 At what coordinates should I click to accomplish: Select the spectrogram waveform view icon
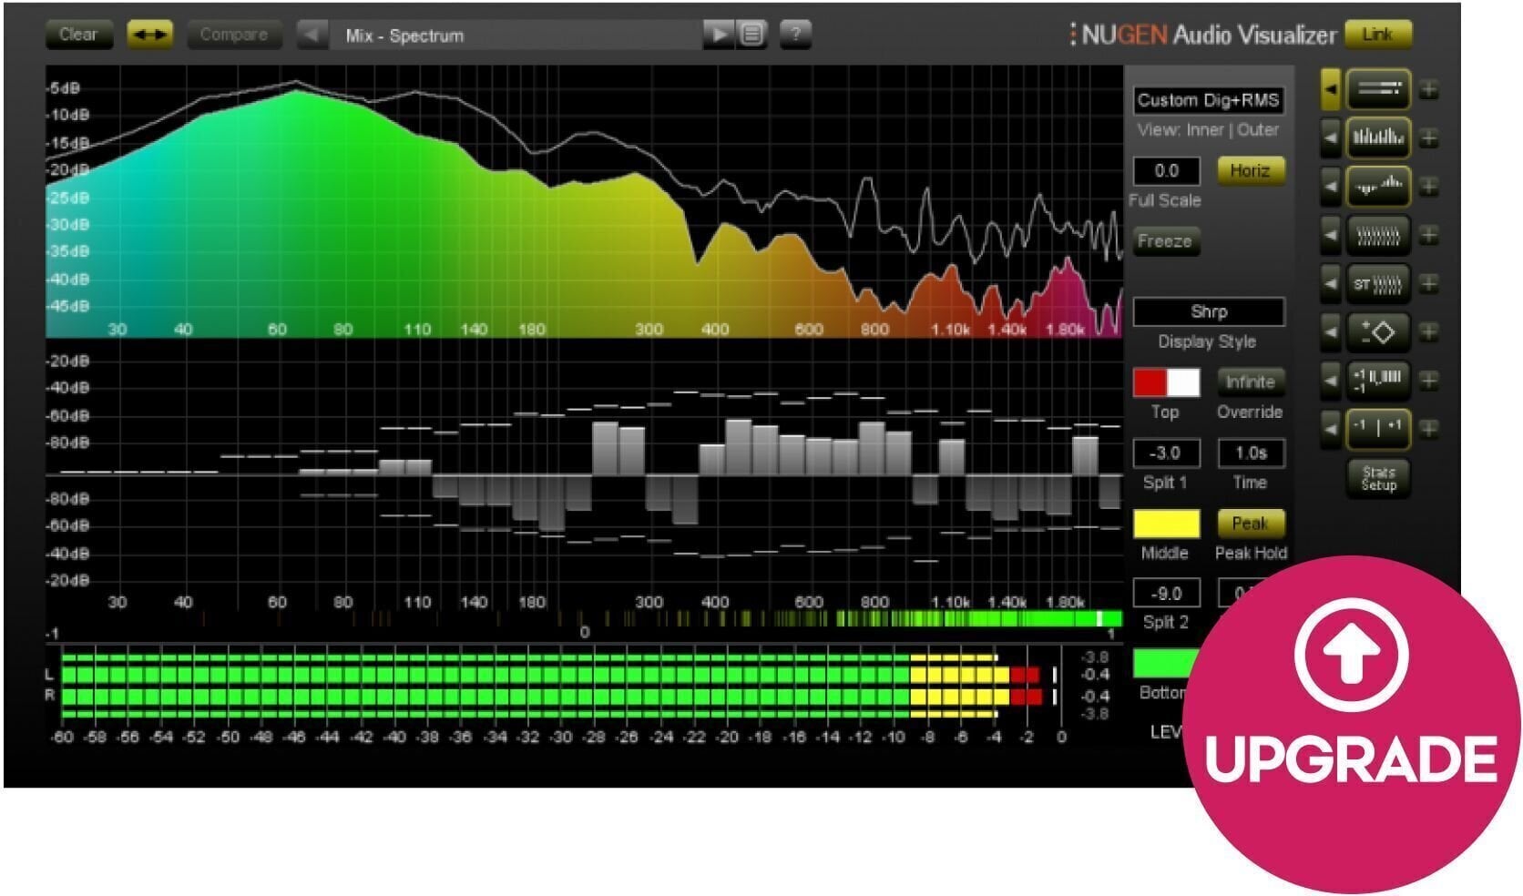click(1378, 187)
